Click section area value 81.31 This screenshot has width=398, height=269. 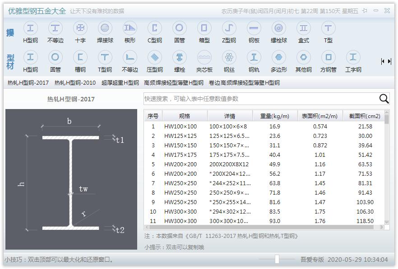tap(365, 183)
